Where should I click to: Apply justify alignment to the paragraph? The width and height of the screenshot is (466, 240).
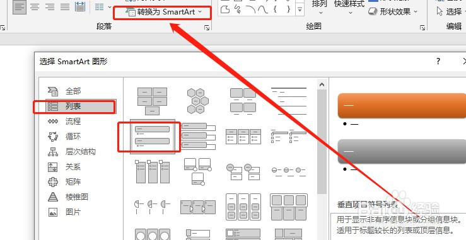pos(65,7)
